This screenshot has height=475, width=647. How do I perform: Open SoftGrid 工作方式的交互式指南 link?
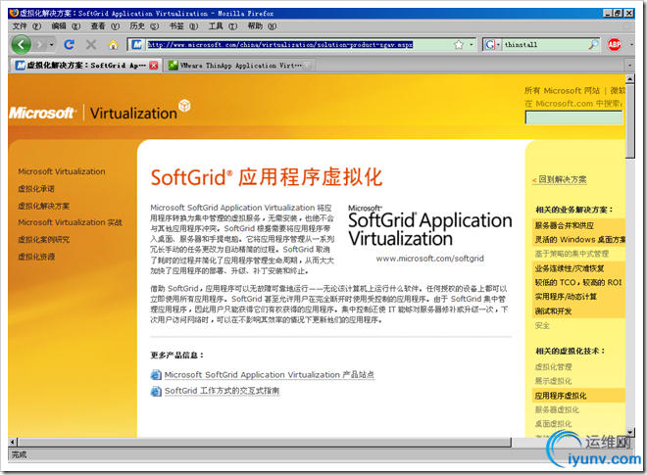click(222, 391)
